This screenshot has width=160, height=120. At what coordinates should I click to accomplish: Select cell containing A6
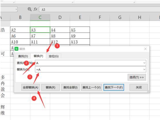click(x=20, y=36)
